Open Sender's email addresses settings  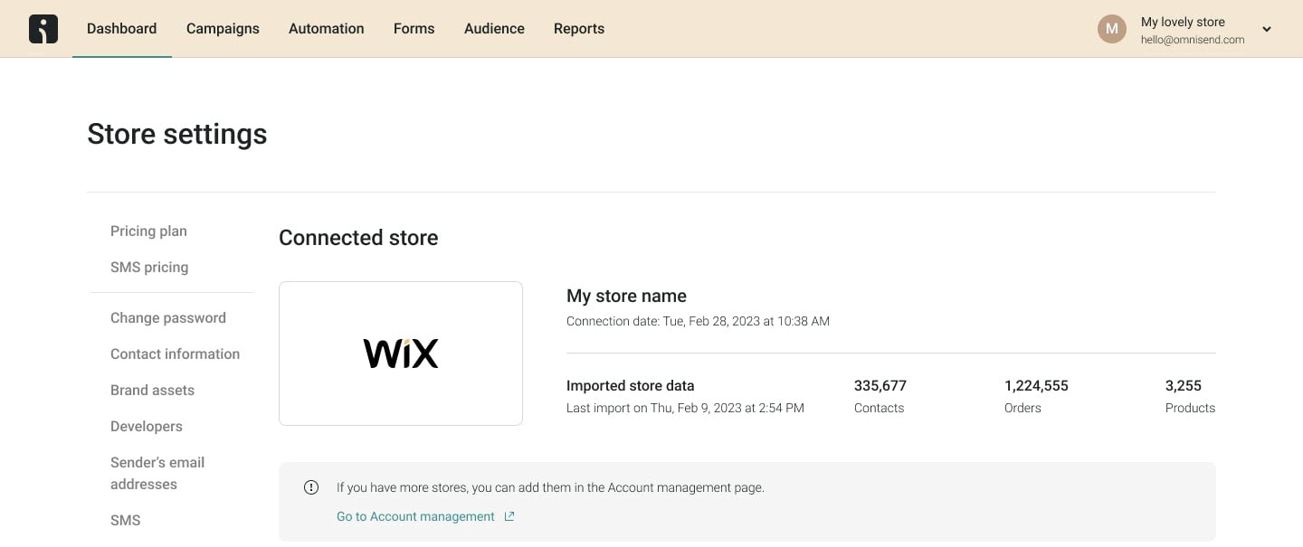[157, 473]
